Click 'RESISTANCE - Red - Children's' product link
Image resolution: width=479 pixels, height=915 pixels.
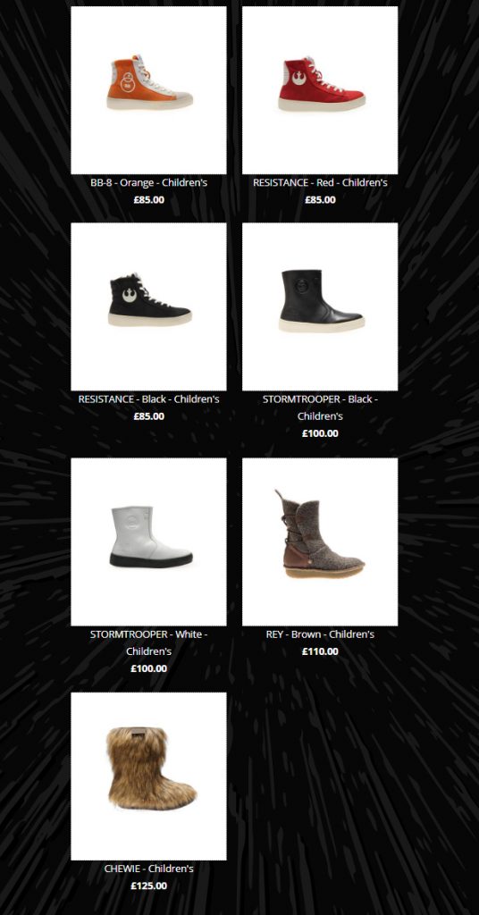click(x=320, y=182)
